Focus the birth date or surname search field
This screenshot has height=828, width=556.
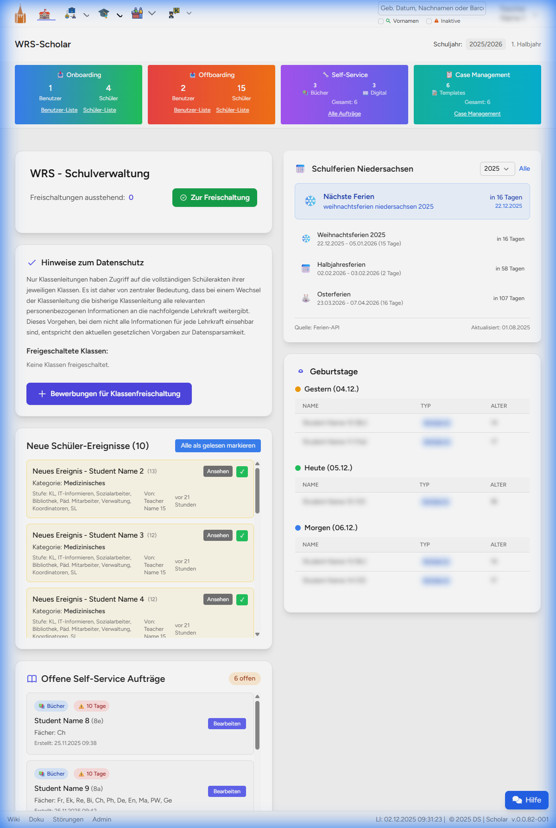point(432,8)
